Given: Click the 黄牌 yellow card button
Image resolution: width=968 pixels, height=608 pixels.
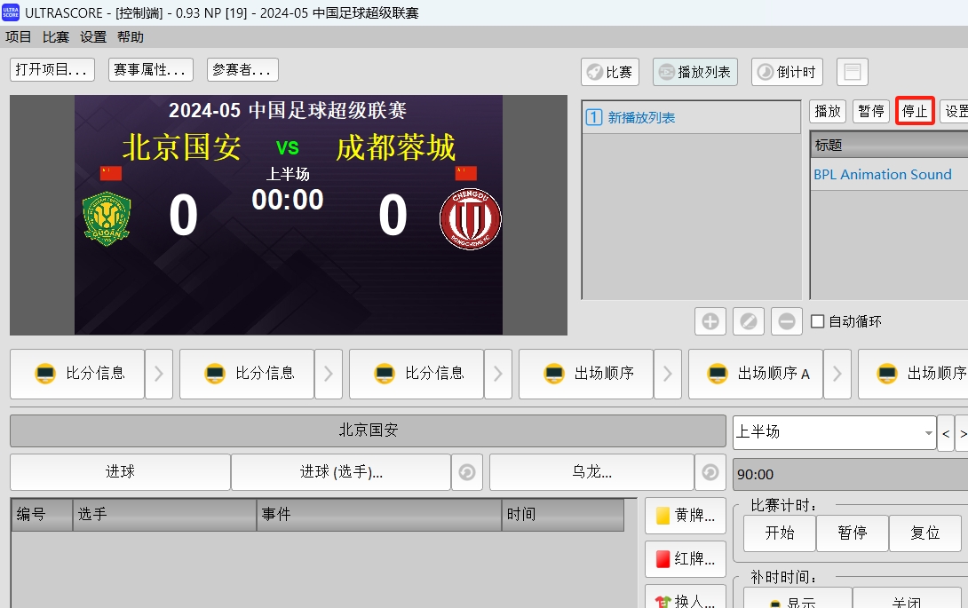Looking at the screenshot, I should click(x=686, y=516).
